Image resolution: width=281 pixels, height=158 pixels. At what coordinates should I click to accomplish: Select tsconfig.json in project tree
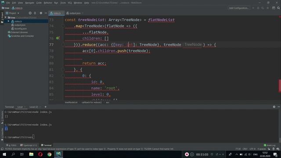[x=19, y=29]
